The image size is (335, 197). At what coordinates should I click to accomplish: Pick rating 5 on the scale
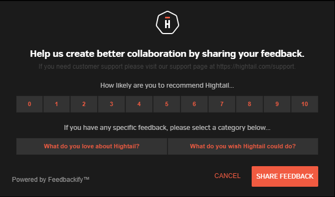click(x=167, y=104)
